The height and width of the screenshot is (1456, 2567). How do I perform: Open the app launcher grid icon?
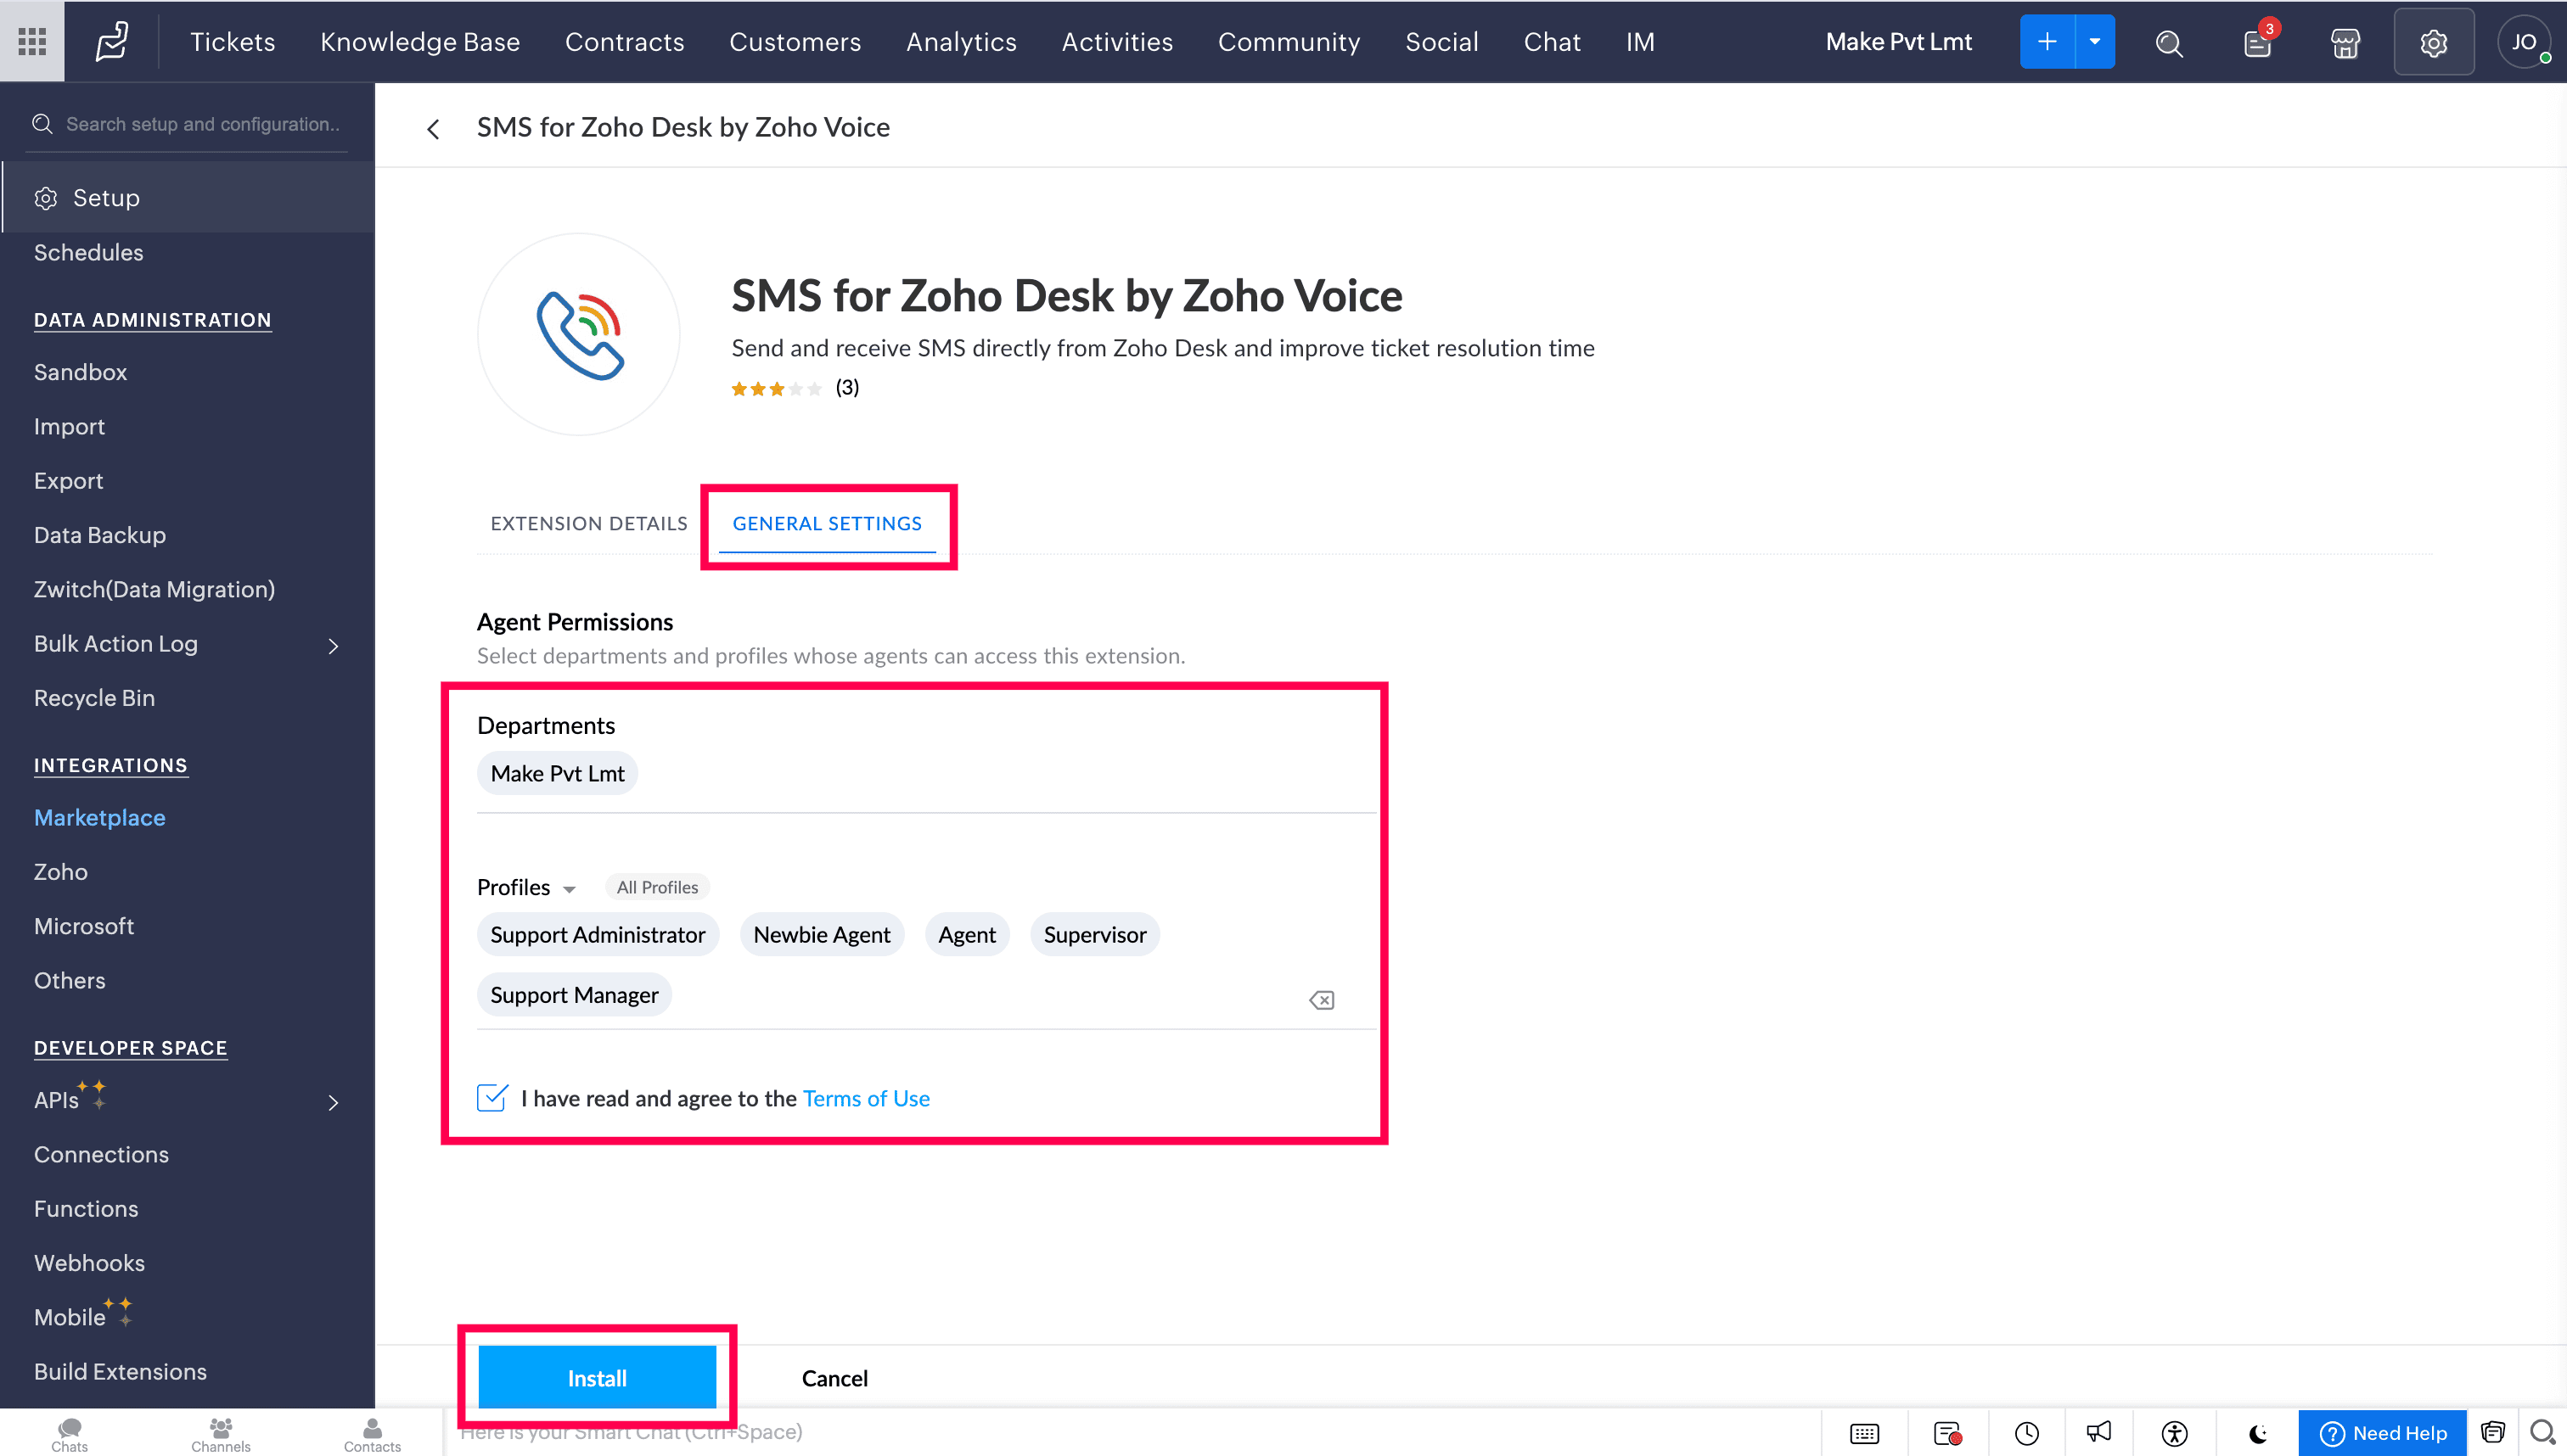coord(32,41)
